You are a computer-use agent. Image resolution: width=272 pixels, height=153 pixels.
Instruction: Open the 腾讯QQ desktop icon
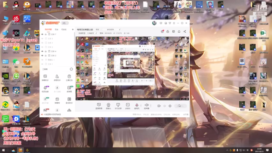16,5
